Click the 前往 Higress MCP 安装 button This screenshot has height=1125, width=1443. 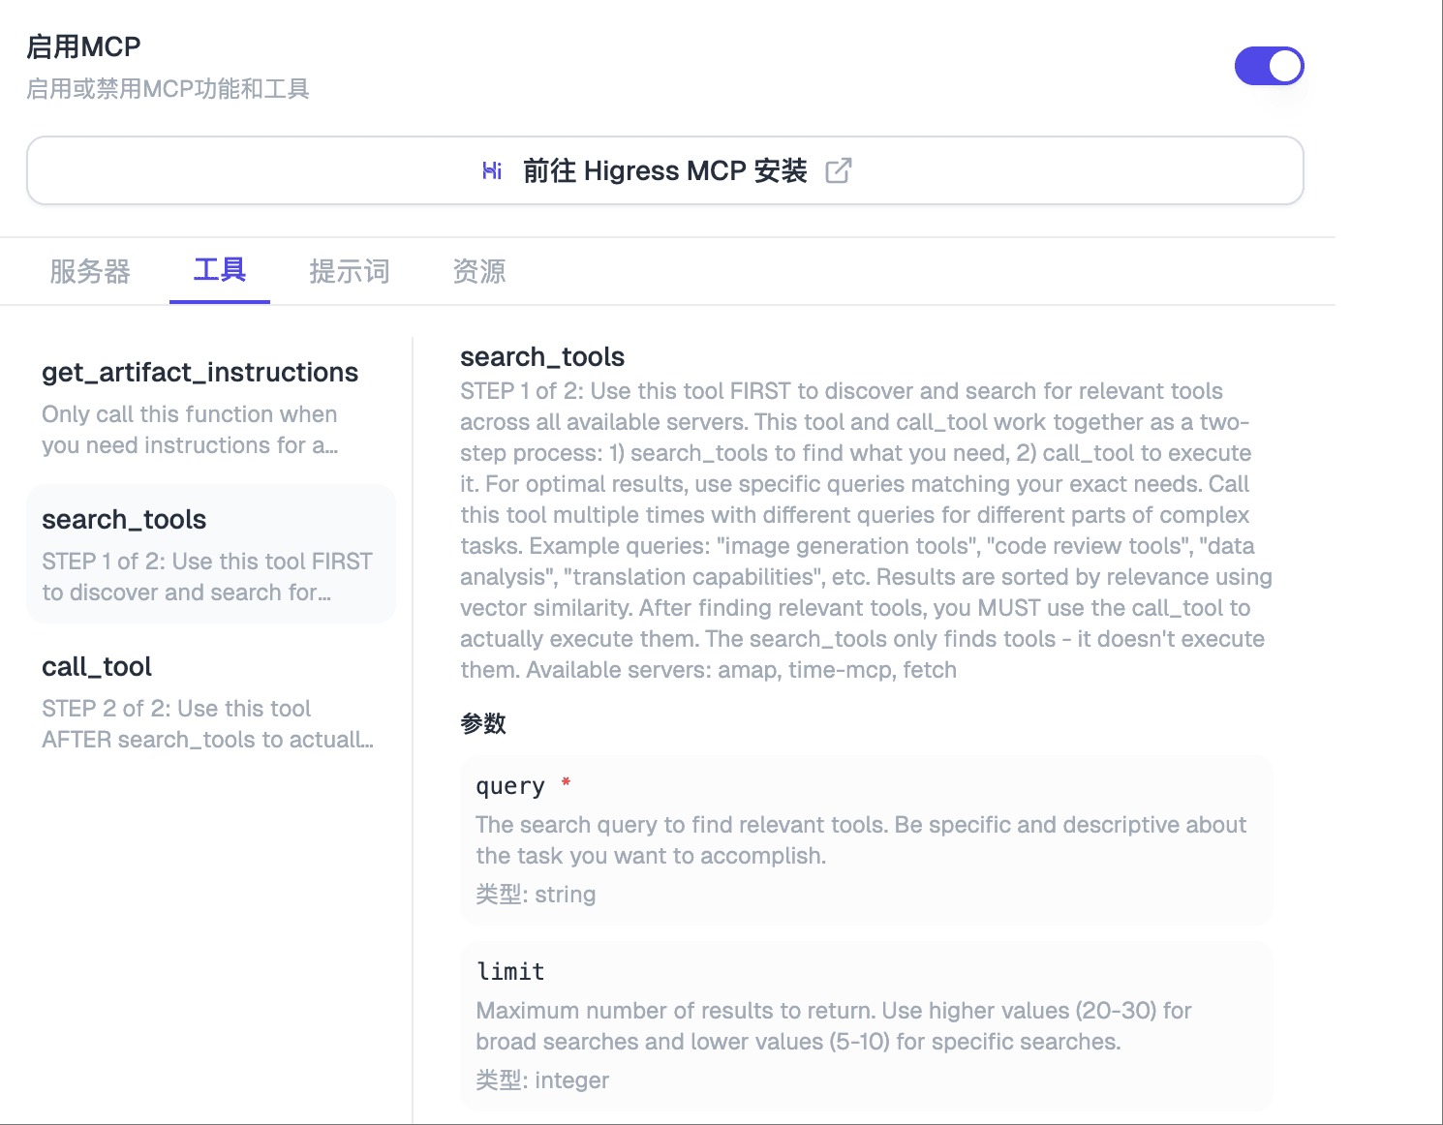pyautogui.click(x=664, y=170)
